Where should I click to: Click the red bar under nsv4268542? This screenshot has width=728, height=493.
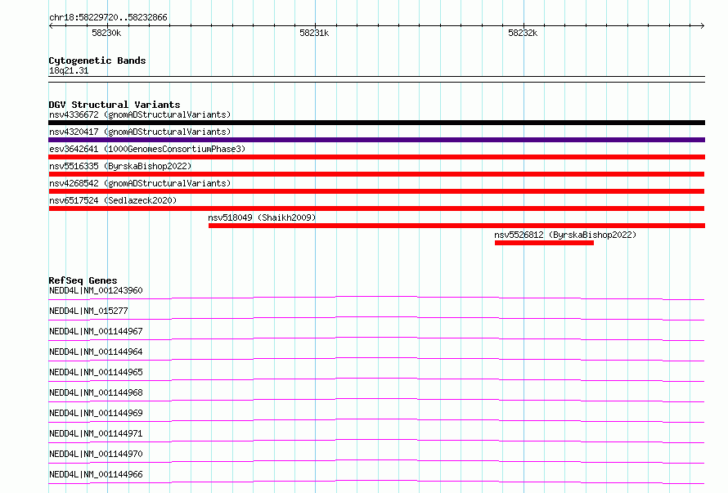coord(376,191)
